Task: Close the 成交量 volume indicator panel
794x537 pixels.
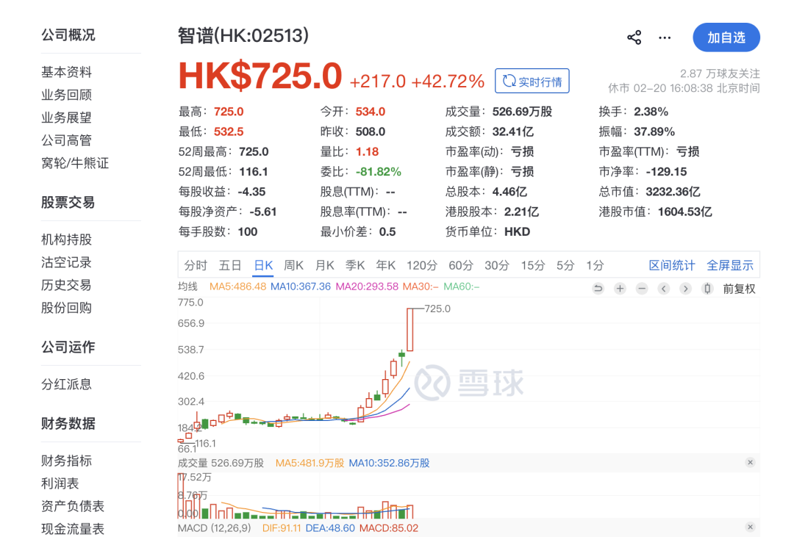Action: 751,463
